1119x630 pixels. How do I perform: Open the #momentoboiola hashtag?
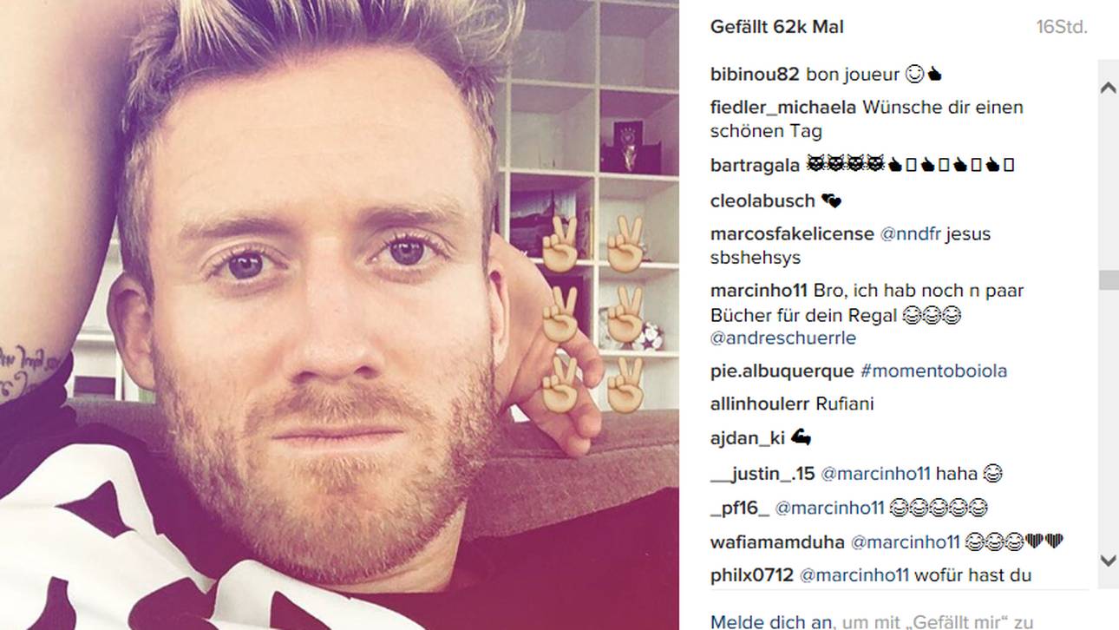[933, 371]
